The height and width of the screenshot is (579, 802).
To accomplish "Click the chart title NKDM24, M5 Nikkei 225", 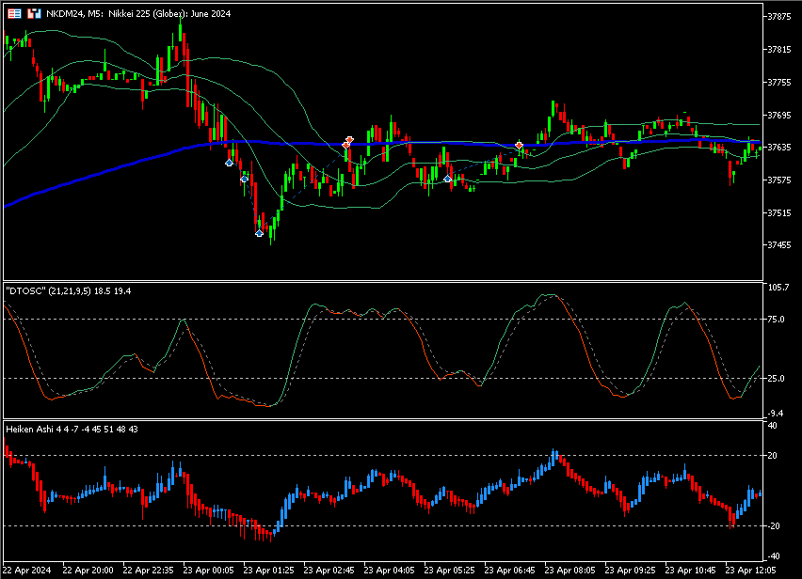I will pos(138,14).
